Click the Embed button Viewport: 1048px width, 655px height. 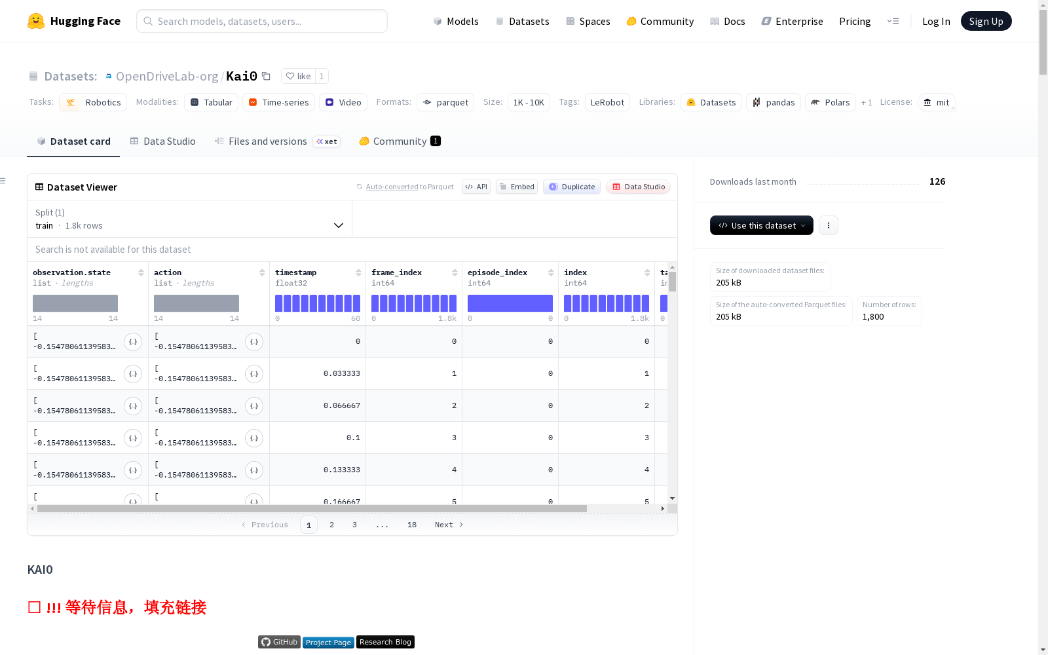pyautogui.click(x=517, y=187)
